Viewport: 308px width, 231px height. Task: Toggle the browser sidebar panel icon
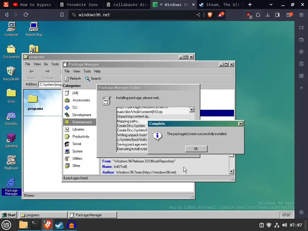277,15
